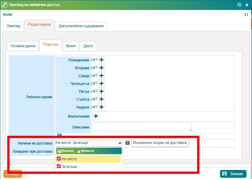The height and width of the screenshot is (179, 252).
Task: Add time slot for Четвъртък
Action: 102,83
